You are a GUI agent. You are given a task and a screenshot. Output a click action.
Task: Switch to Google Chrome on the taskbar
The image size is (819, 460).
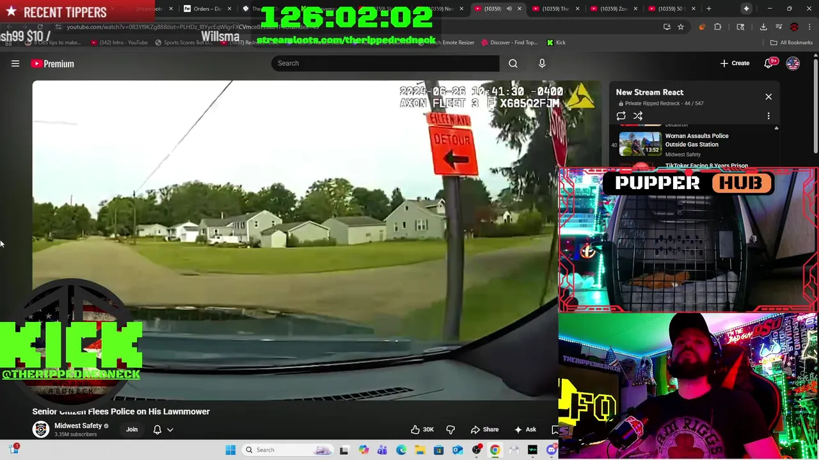pyautogui.click(x=495, y=450)
